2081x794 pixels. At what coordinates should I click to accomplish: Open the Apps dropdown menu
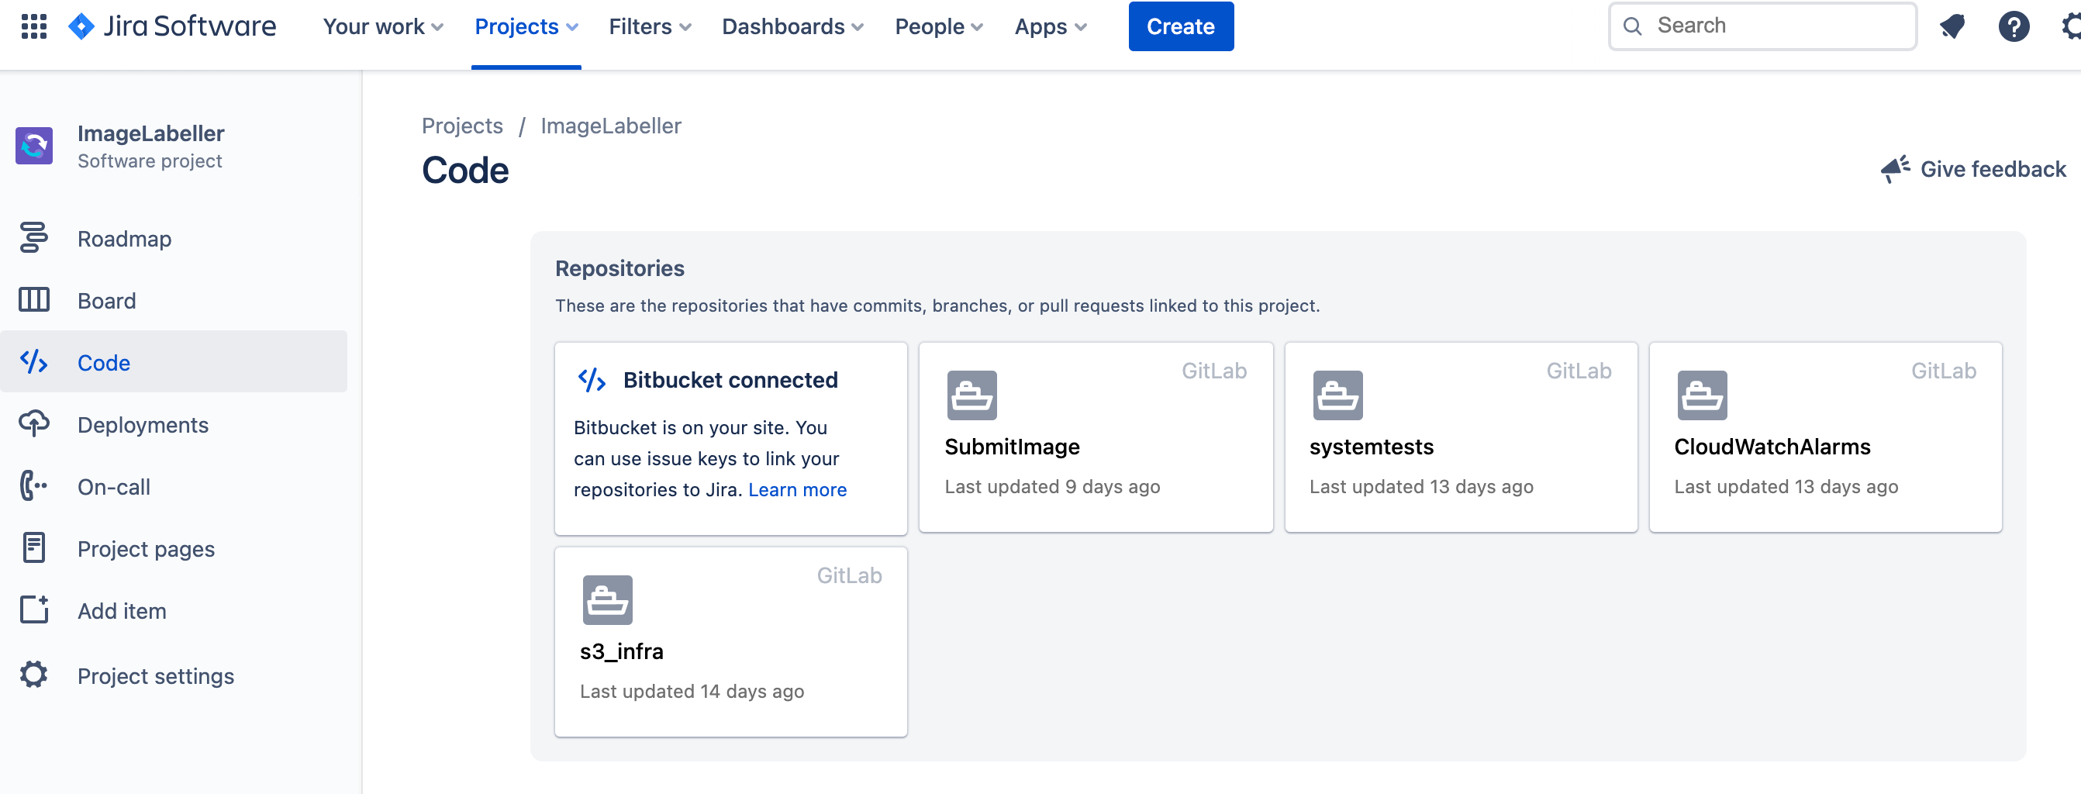(1049, 26)
